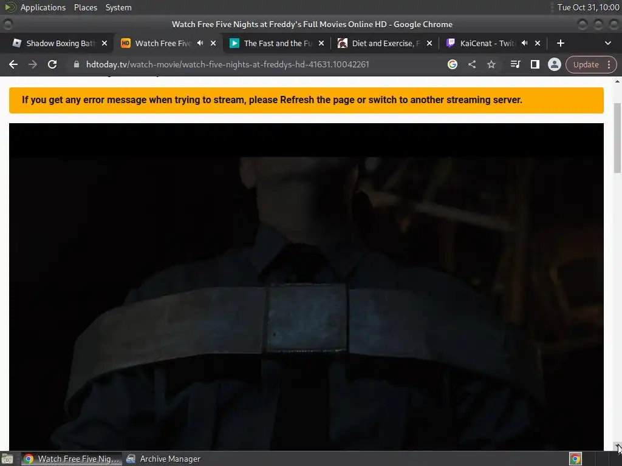Open media controls icon in toolbar
Viewport: 622px width, 466px height.
point(515,64)
